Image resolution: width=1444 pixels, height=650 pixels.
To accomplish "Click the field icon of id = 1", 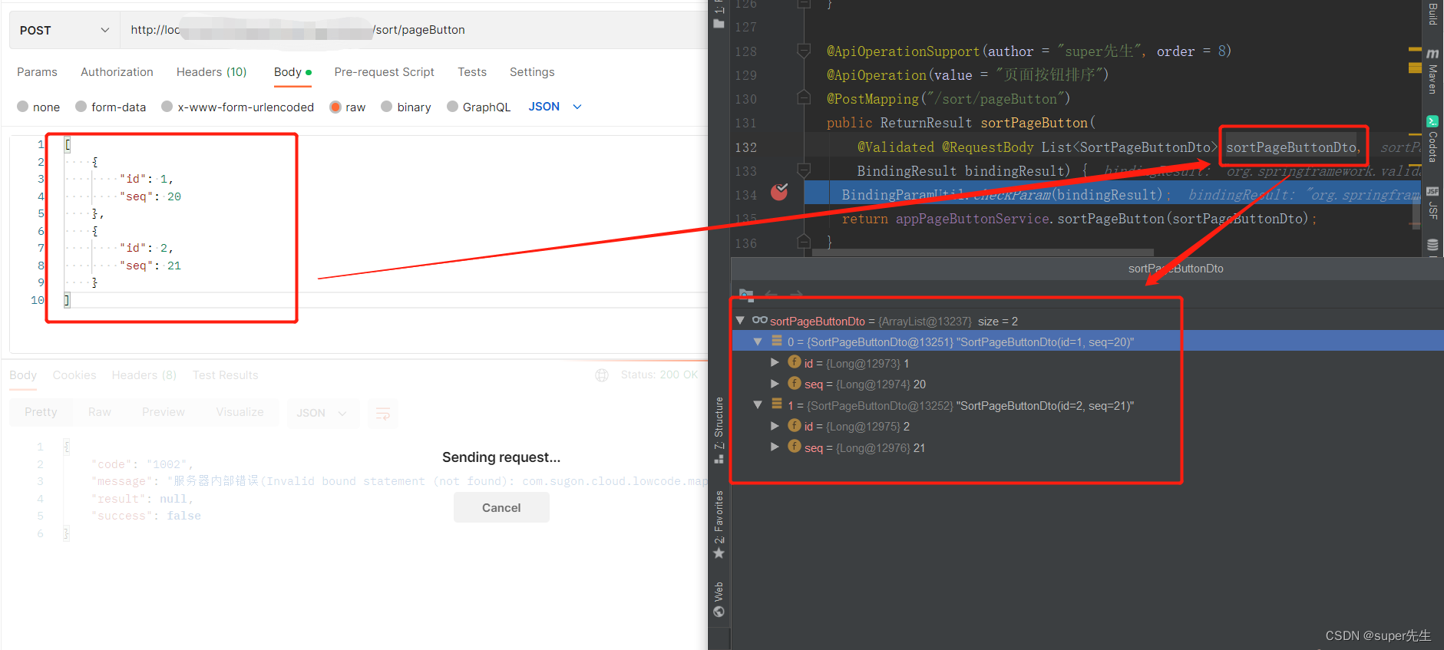I will pyautogui.click(x=795, y=362).
